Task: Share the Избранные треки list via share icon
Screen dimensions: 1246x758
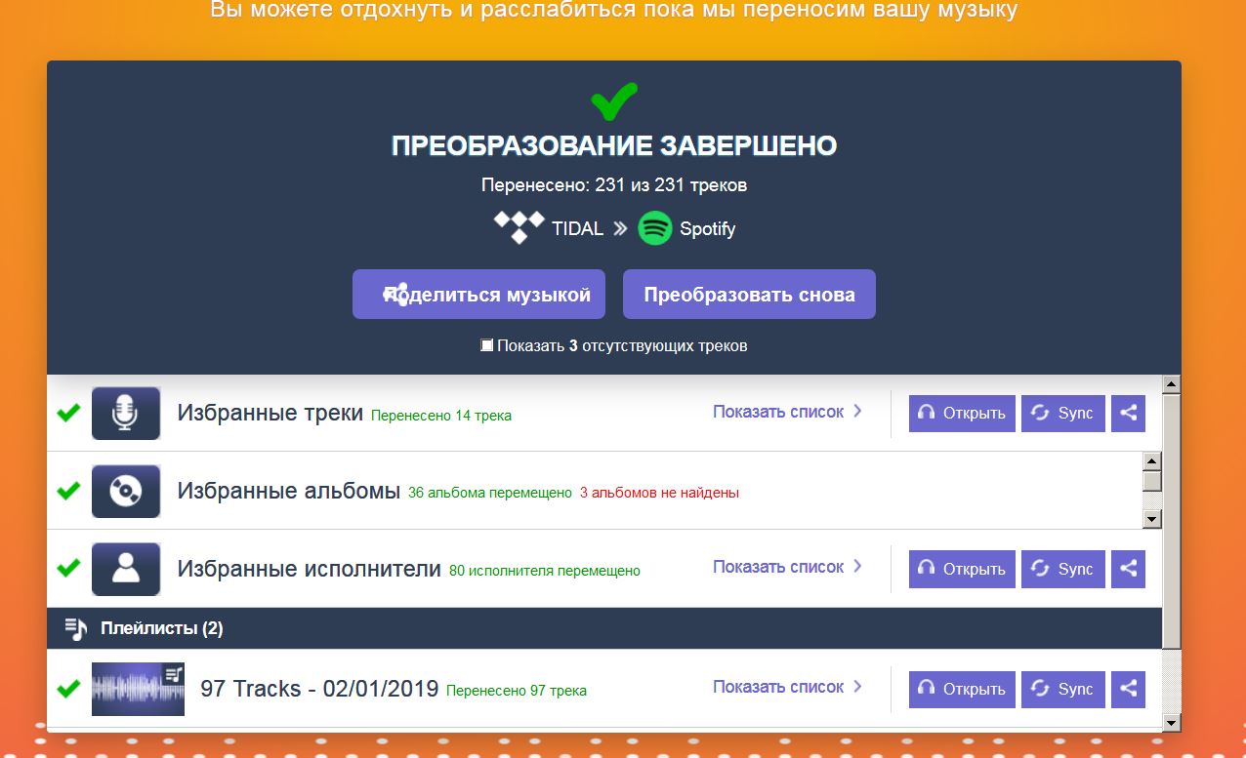Action: [x=1128, y=413]
